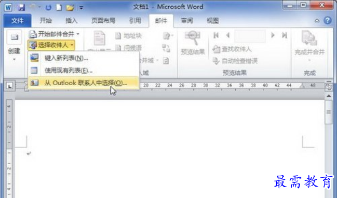Click 查找收件人
337x198 pixels.
232,49
